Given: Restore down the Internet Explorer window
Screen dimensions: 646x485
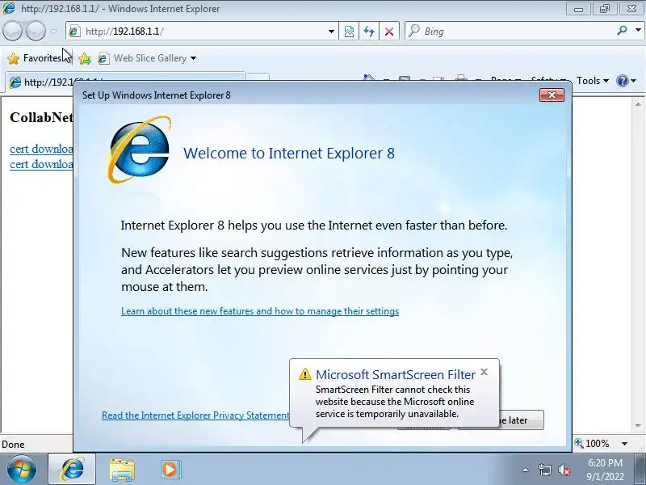Looking at the screenshot, I should tap(605, 9).
